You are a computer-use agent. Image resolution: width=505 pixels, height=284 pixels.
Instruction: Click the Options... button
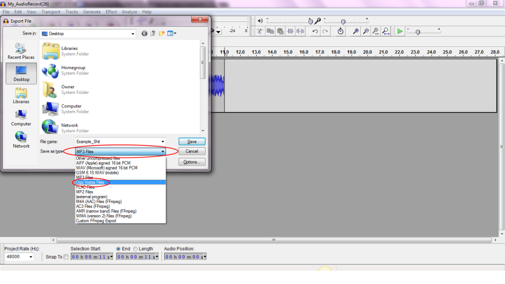pyautogui.click(x=192, y=162)
